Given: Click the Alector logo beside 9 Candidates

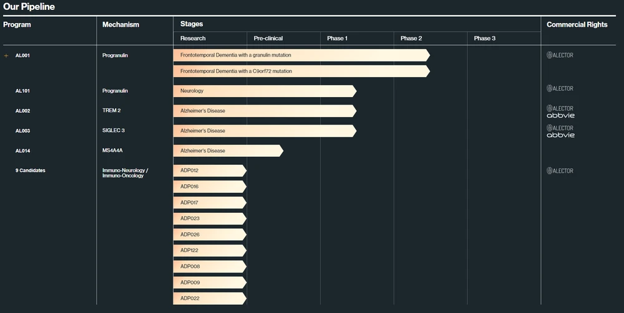Looking at the screenshot, I should click(560, 171).
